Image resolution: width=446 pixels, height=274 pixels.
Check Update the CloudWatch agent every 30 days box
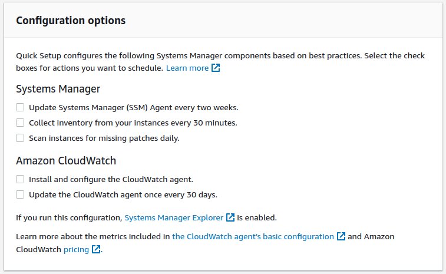[20, 194]
